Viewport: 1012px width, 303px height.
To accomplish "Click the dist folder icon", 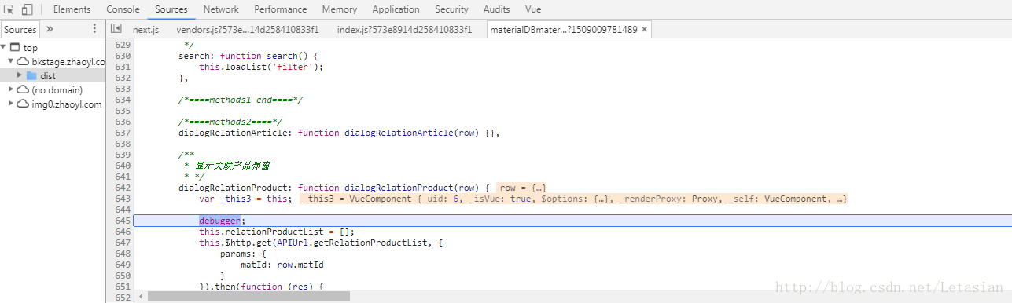I will 31,76.
